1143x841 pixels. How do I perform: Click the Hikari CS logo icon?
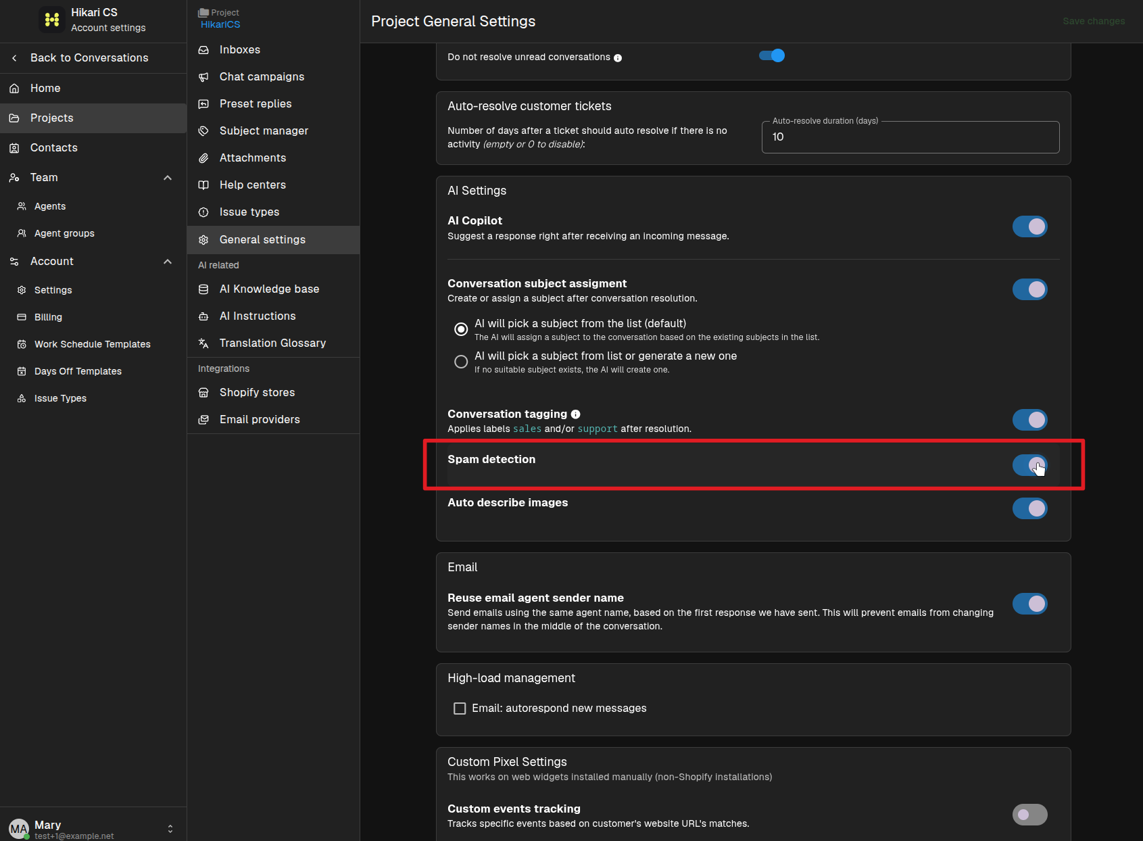point(52,20)
